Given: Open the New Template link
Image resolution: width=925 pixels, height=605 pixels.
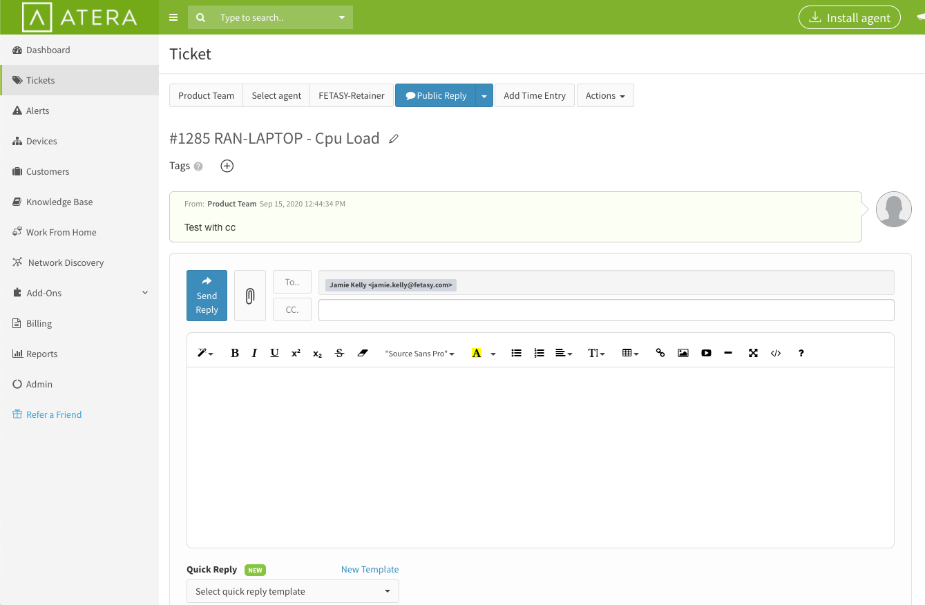Looking at the screenshot, I should click(x=370, y=569).
